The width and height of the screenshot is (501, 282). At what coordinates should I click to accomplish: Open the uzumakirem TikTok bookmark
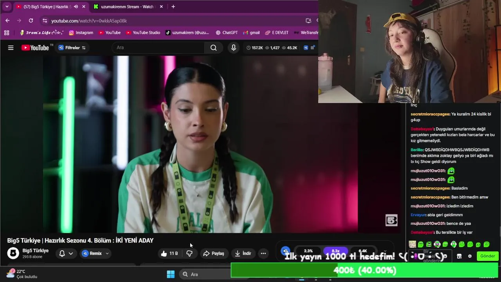tap(187, 33)
